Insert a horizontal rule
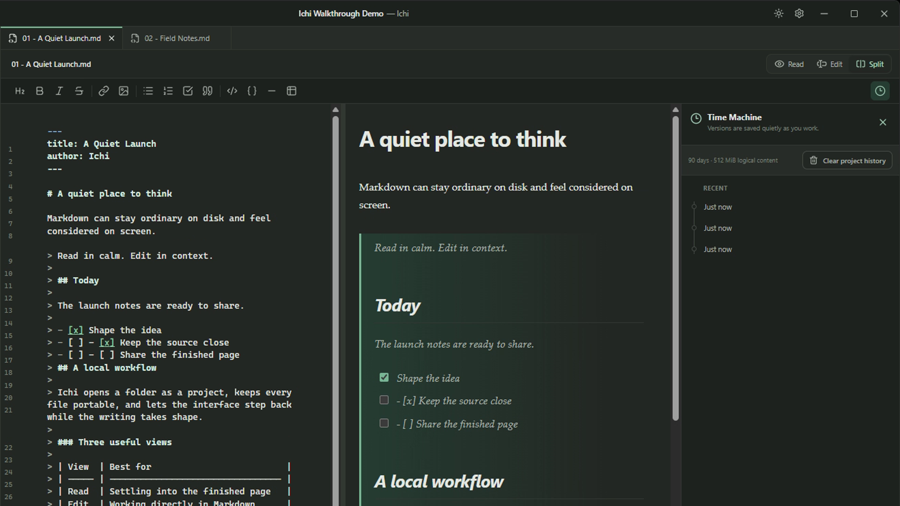900x506 pixels. pos(272,91)
